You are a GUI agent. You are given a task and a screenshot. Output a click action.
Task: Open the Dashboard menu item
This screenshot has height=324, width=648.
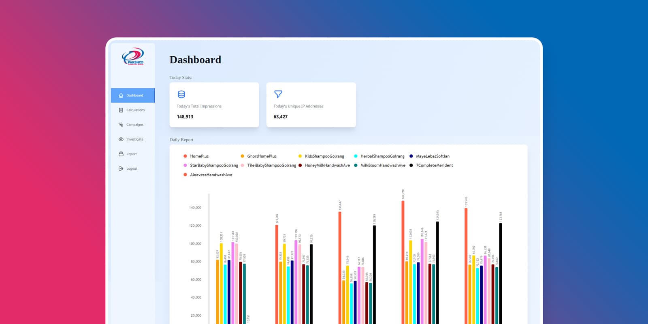click(133, 96)
